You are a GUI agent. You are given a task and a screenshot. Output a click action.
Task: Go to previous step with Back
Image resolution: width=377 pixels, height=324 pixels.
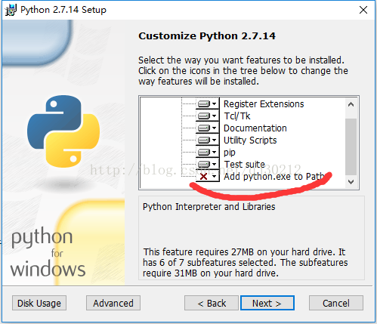[x=212, y=303]
